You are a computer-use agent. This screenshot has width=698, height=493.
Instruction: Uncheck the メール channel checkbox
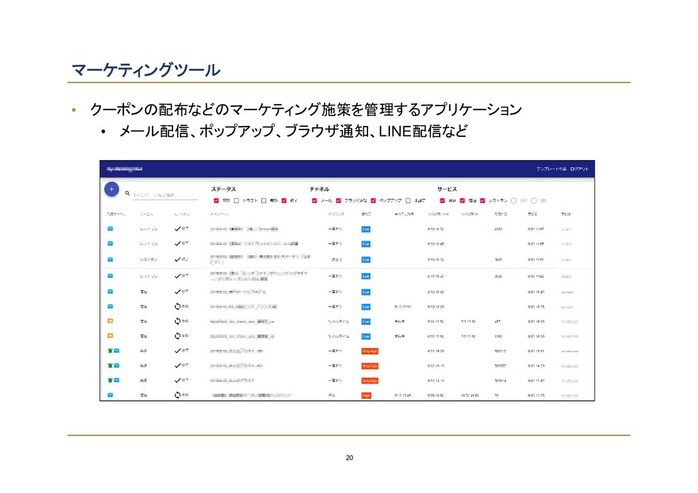coord(314,201)
